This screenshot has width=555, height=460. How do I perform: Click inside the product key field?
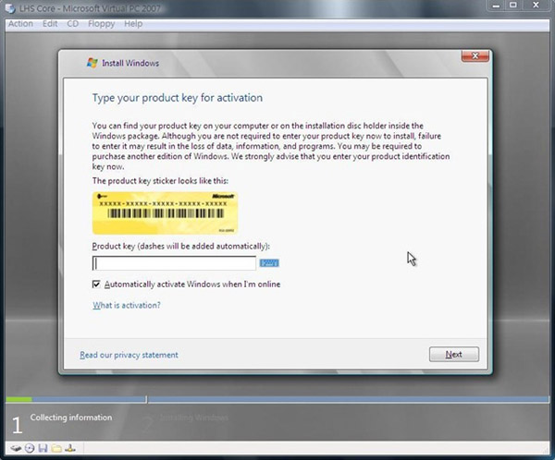(x=174, y=263)
